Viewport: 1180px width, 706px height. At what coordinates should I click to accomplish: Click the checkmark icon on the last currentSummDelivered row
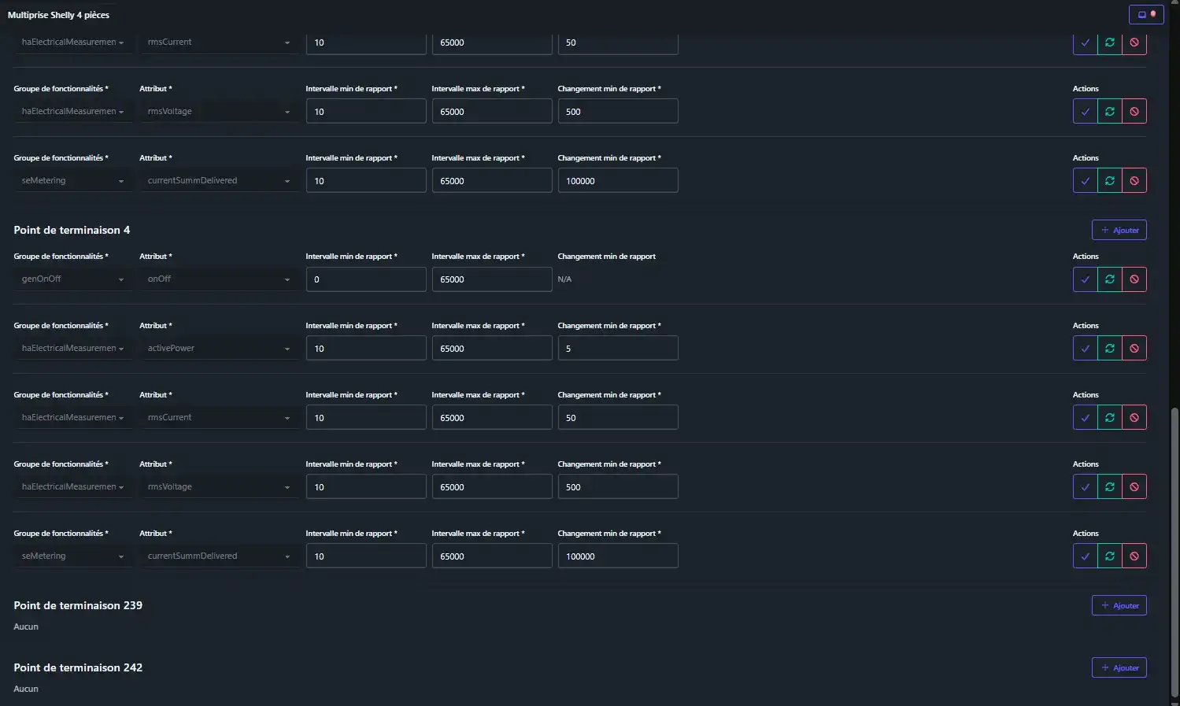[1085, 556]
